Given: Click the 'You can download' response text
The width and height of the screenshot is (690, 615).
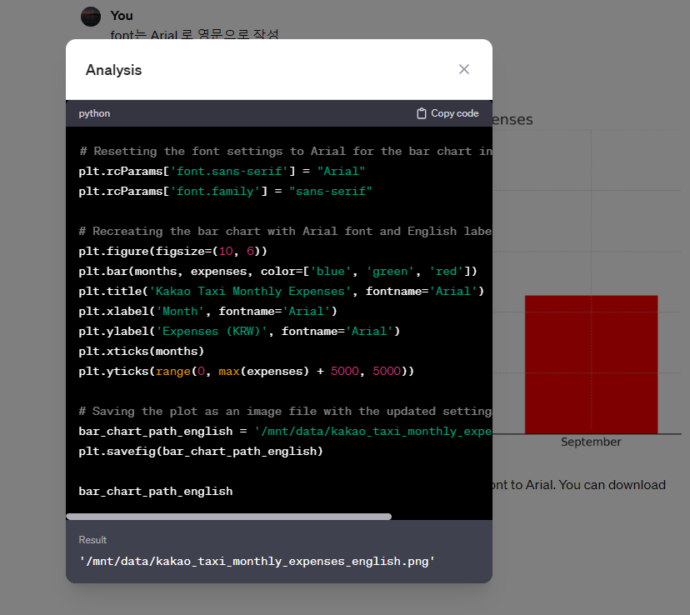Looking at the screenshot, I should [612, 485].
